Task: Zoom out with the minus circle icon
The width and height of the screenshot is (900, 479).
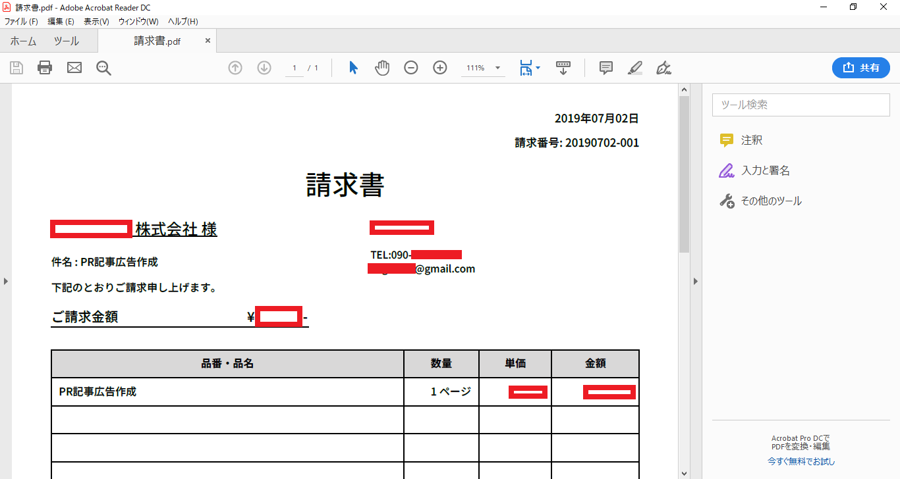Action: click(x=411, y=68)
